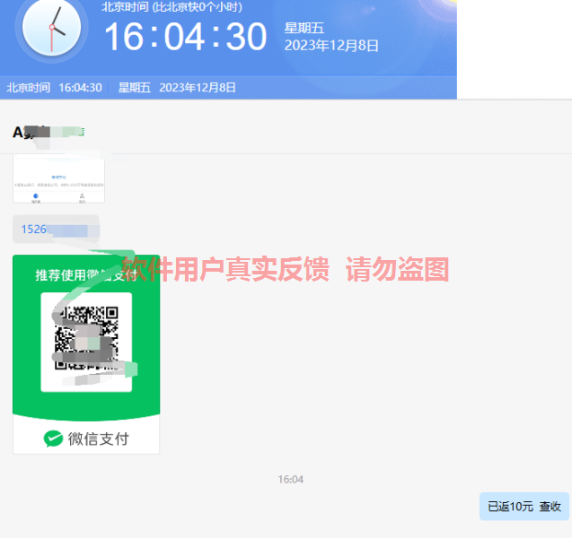572x538 pixels.
Task: Click 查收 in the sent message bubble
Action: [x=550, y=507]
